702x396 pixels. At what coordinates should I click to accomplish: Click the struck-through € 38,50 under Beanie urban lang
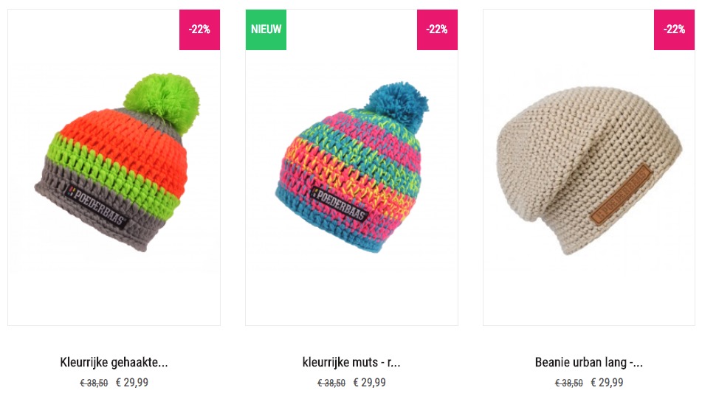coord(569,383)
